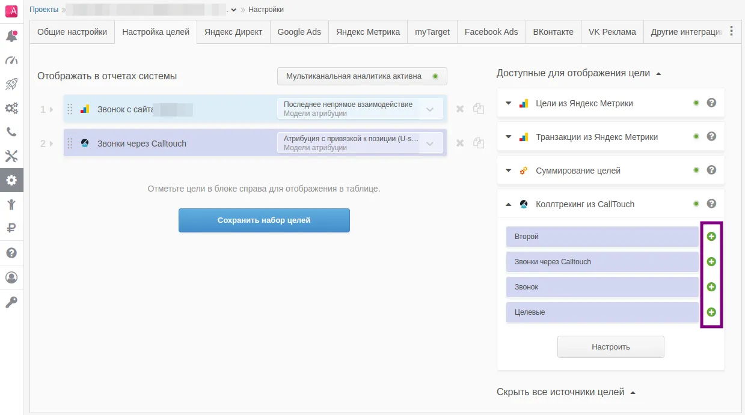Open help for 'Транзакции из Яндекс Метрики'
Viewport: 745px width, 415px height.
(711, 137)
